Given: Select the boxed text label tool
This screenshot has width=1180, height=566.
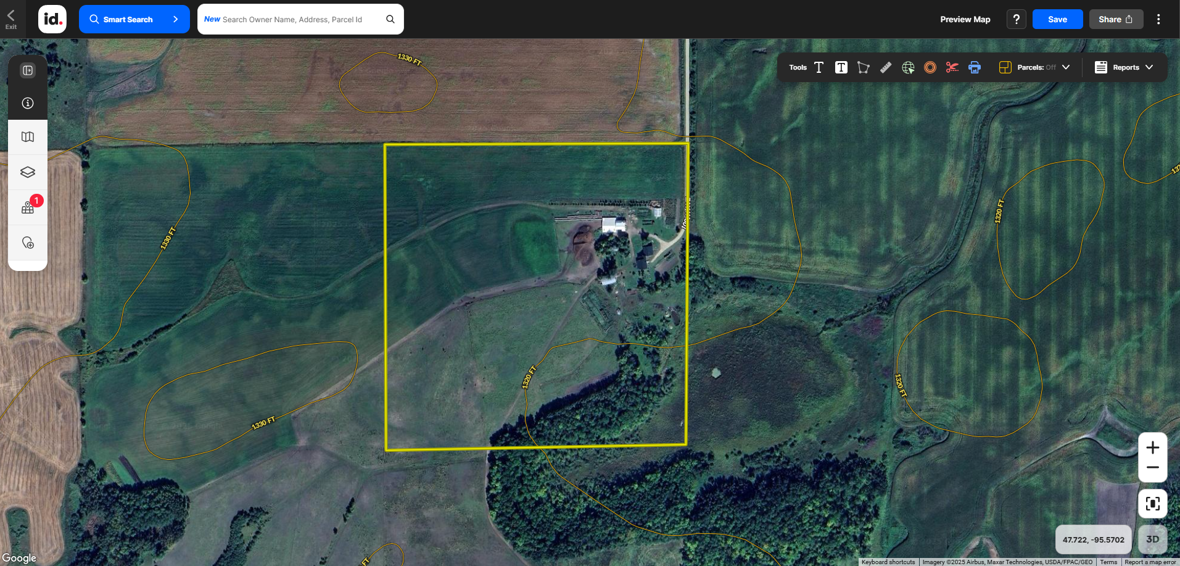Looking at the screenshot, I should pos(841,68).
